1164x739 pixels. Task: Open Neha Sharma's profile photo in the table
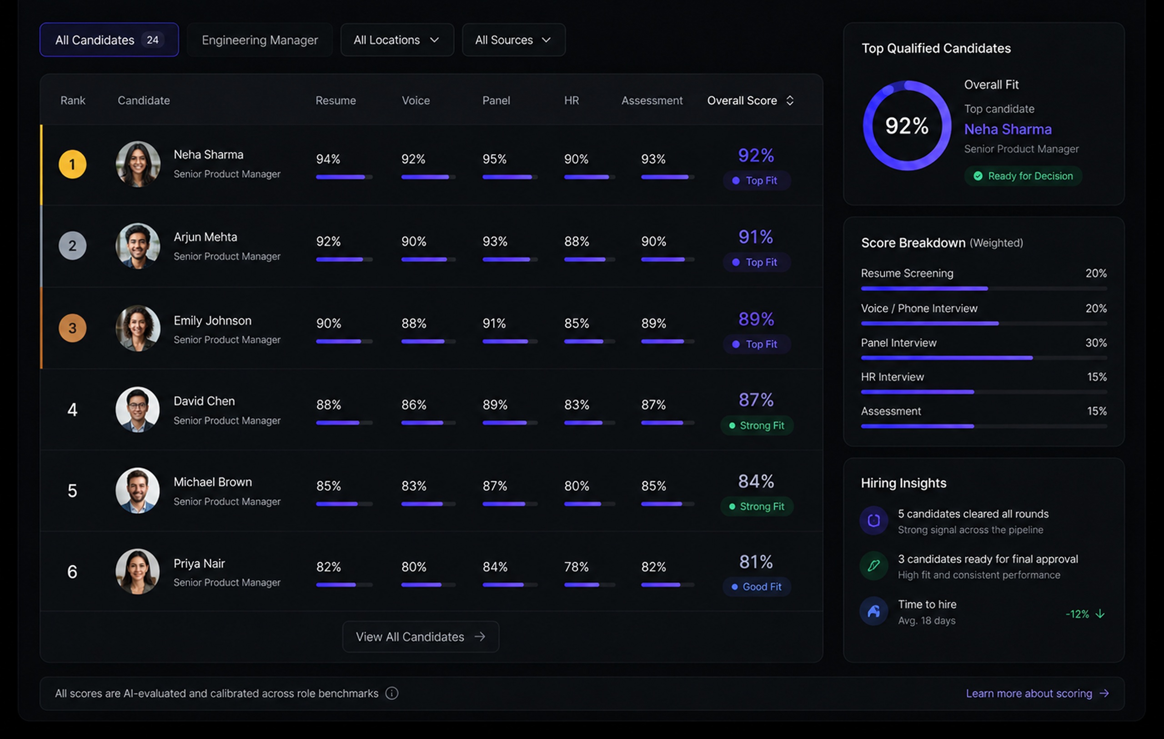(138, 164)
